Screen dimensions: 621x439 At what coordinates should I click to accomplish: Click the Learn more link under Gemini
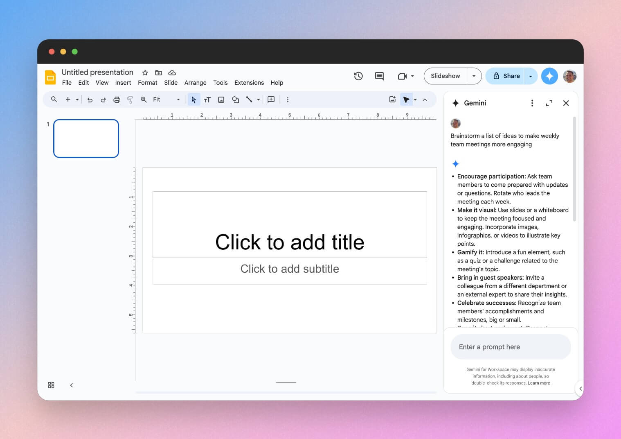(539, 383)
